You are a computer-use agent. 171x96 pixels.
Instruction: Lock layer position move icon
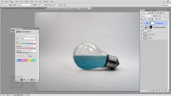pyautogui.click(x=150, y=19)
